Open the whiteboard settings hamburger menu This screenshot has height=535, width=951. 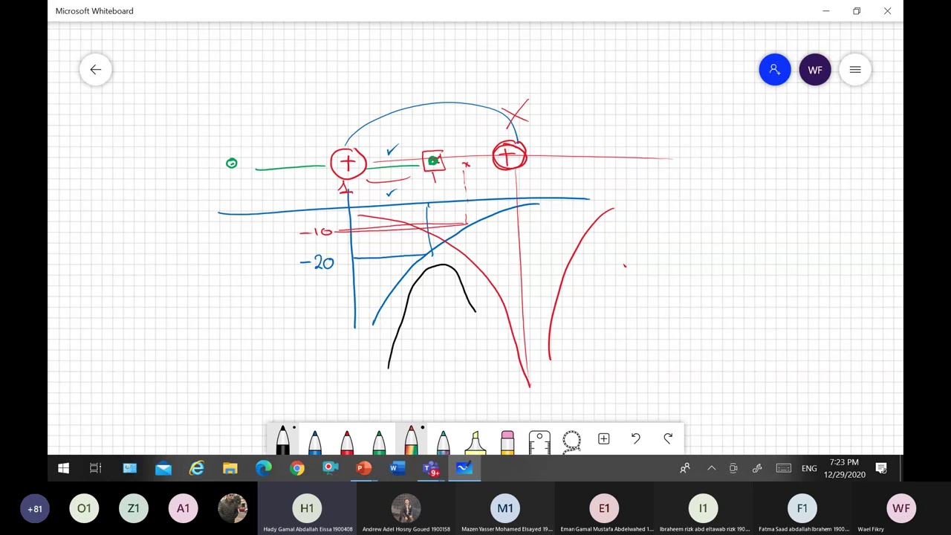pos(855,70)
